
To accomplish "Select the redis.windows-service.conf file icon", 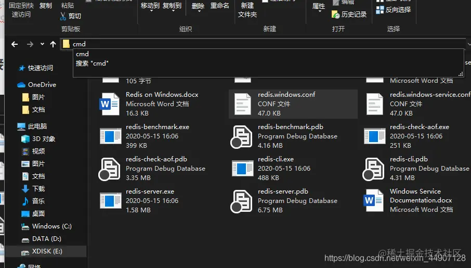I will pos(375,104).
